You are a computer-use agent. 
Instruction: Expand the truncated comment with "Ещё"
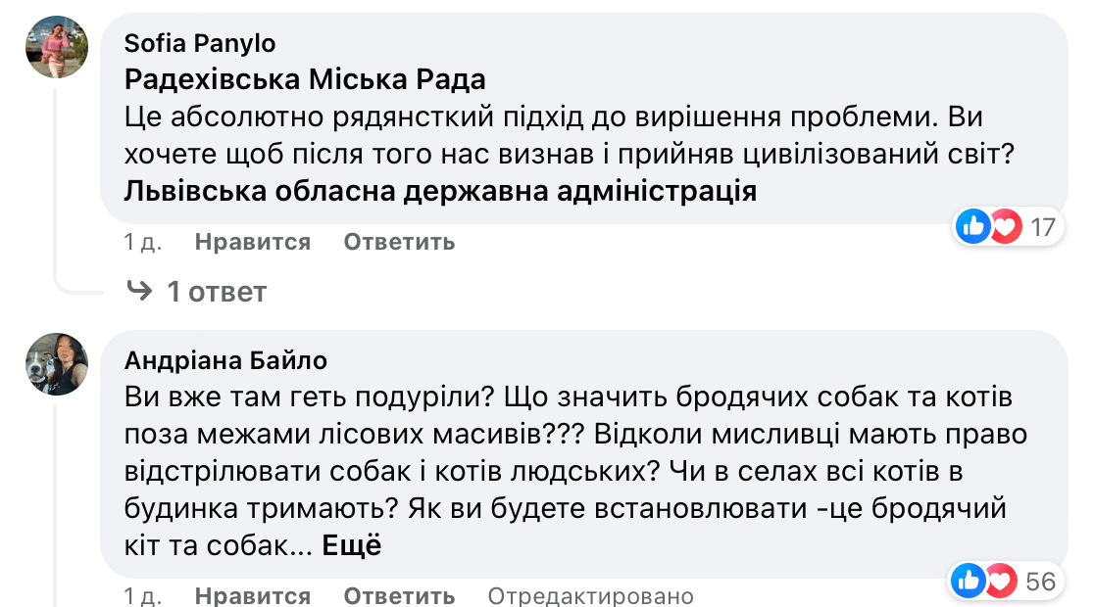point(351,545)
